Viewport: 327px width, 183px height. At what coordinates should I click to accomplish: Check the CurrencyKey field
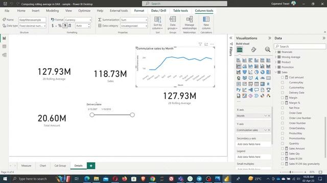point(283,82)
